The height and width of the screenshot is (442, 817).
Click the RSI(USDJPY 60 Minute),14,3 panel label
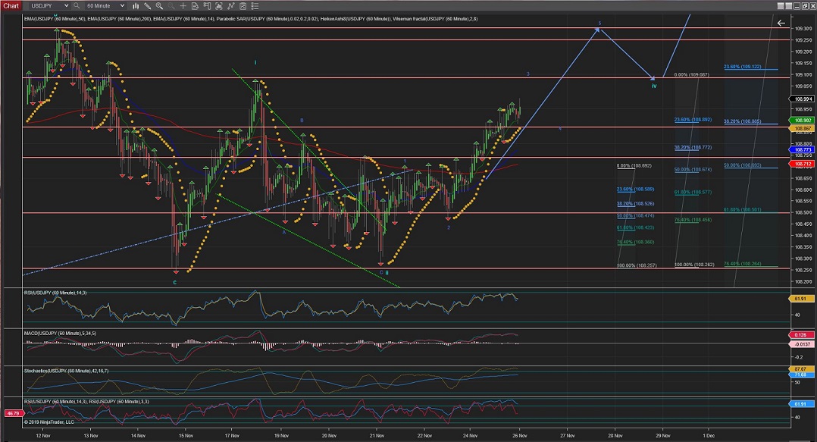click(x=54, y=292)
